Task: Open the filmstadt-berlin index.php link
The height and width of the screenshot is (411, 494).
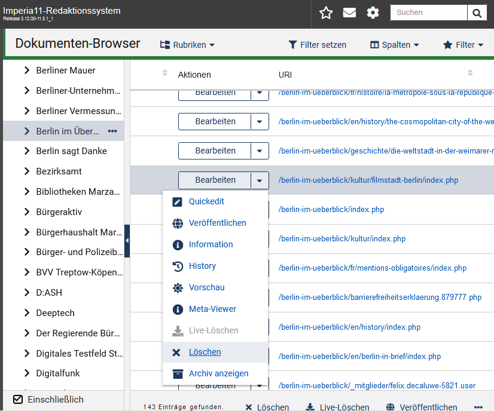Action: 368,180
